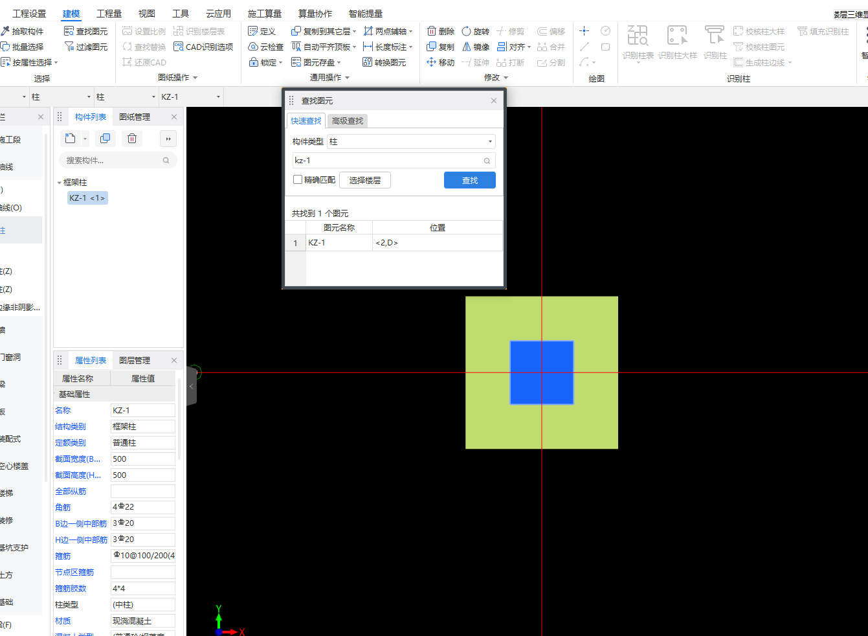Open the 视图 view tab

[x=146, y=13]
